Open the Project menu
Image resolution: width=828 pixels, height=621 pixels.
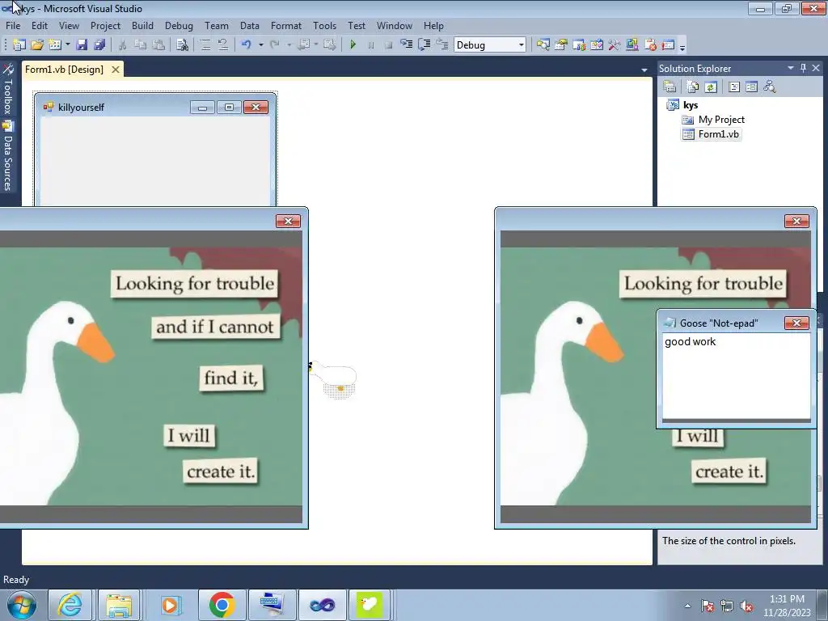coord(105,25)
